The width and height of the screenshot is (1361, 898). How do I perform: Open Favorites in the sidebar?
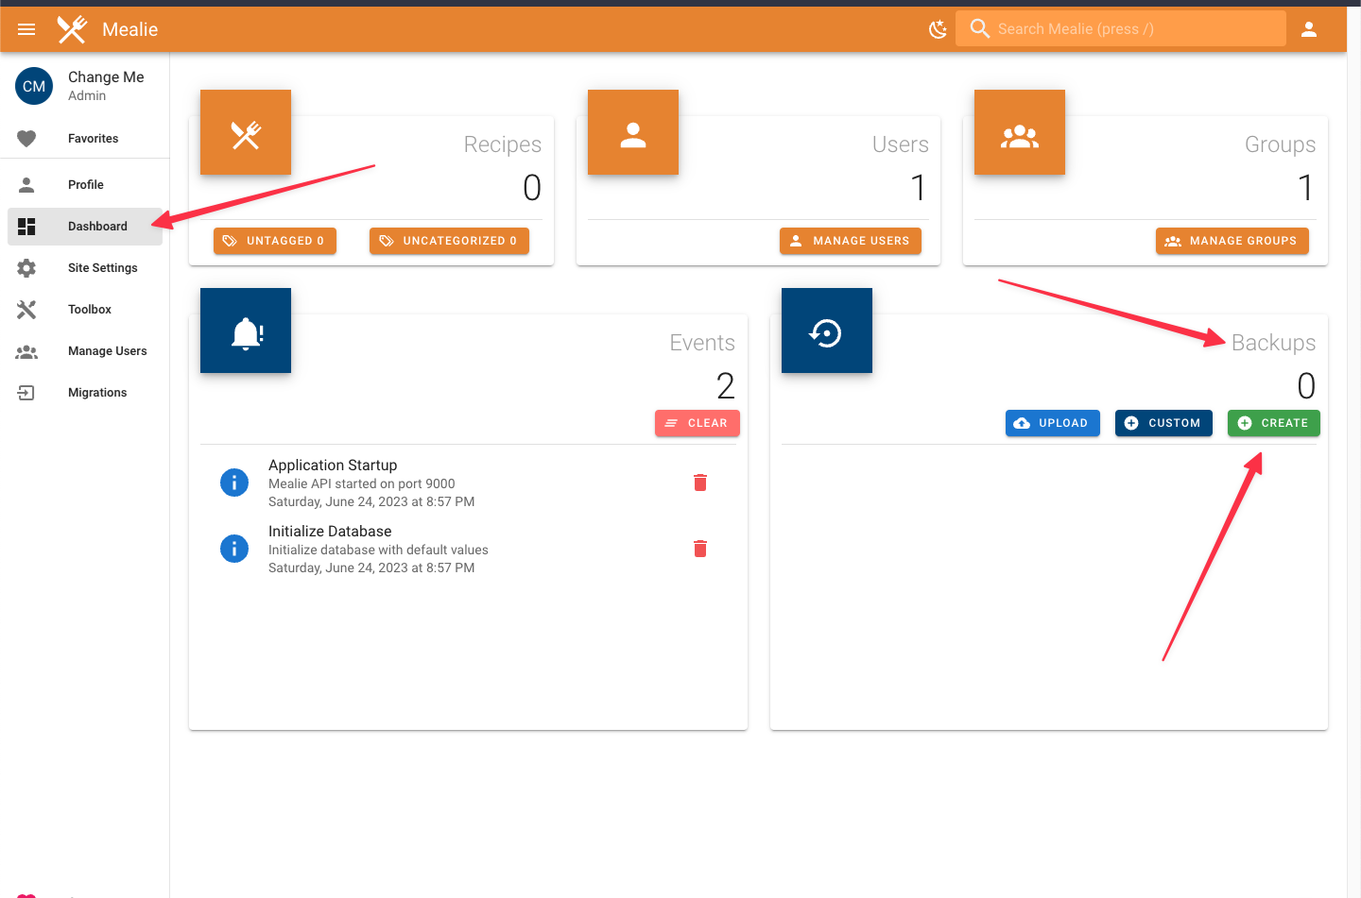[x=93, y=139]
